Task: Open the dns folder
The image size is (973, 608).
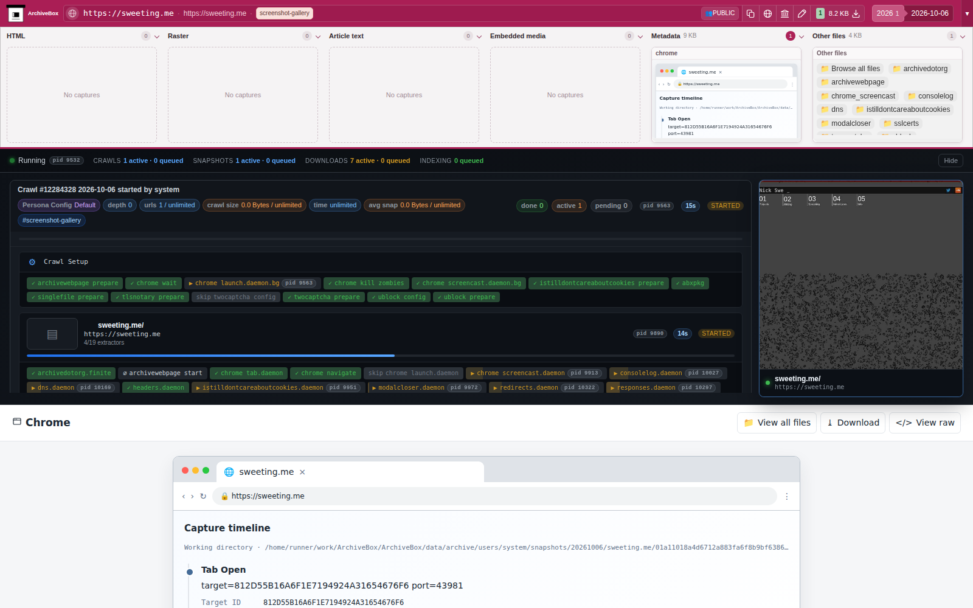Action: [x=832, y=109]
